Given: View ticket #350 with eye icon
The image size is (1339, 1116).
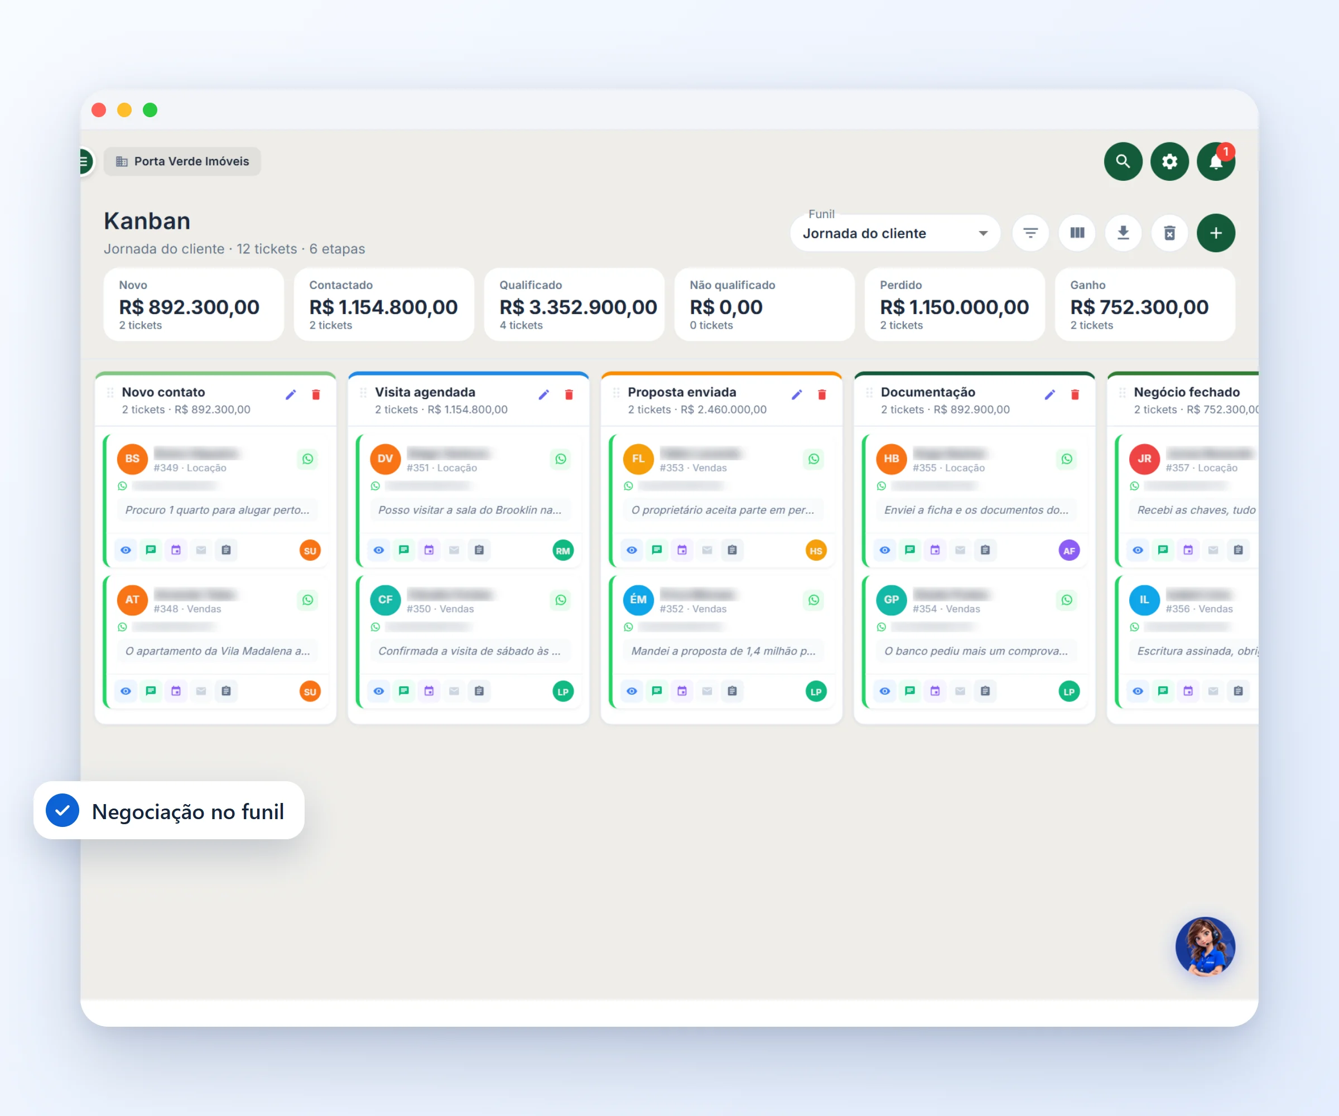Looking at the screenshot, I should 379,691.
